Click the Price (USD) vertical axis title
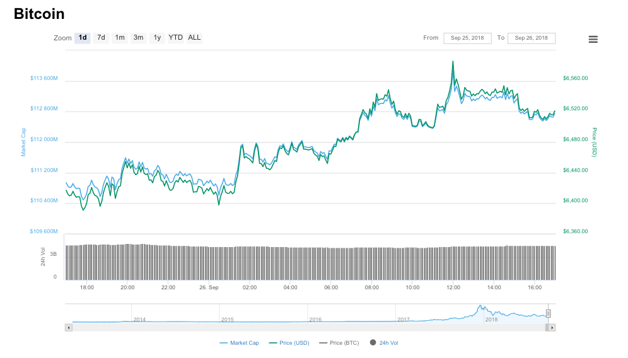 click(x=595, y=142)
